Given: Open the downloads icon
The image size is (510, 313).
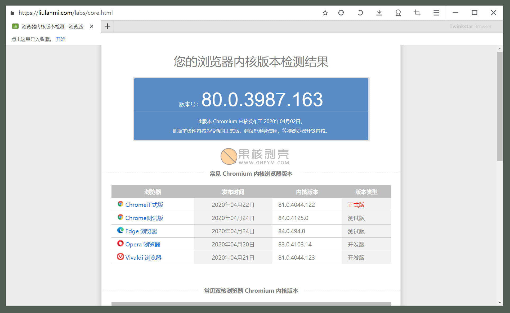Looking at the screenshot, I should coord(379,13).
